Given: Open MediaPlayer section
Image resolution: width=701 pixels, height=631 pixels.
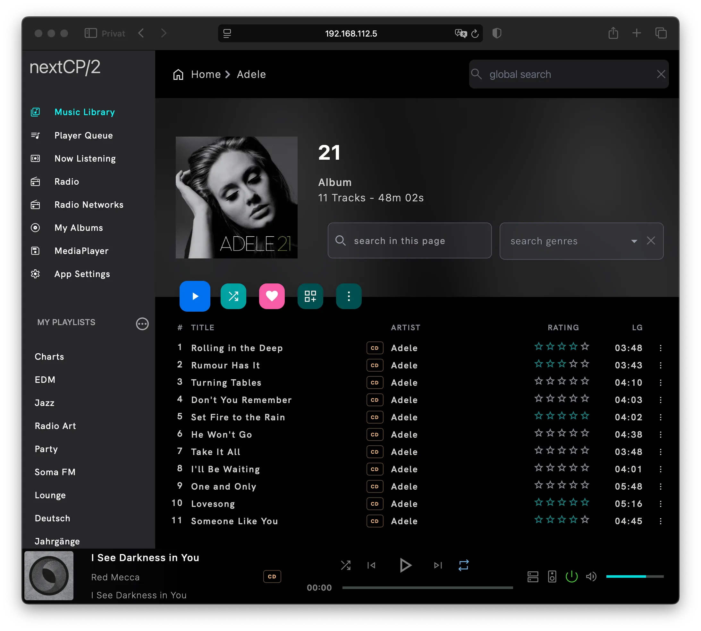Looking at the screenshot, I should point(81,251).
